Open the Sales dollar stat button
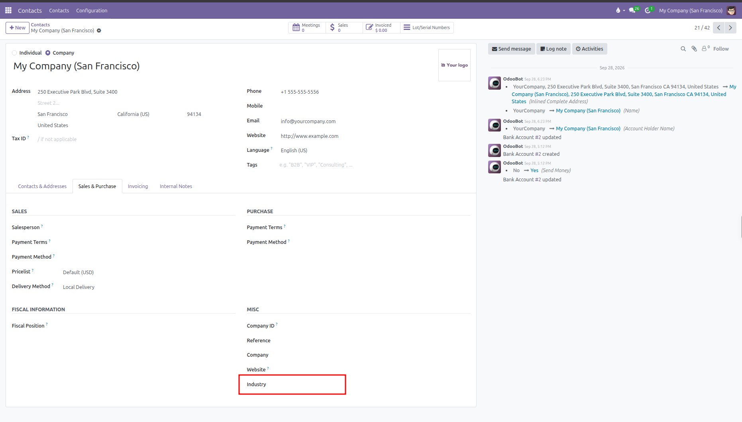This screenshot has height=422, width=742. (344, 27)
